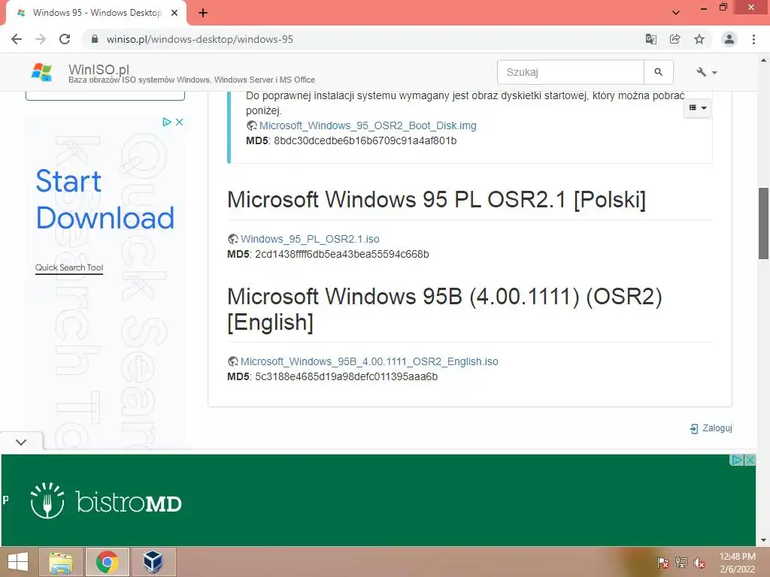Viewport: 770px width, 577px height.
Task: Click the WinISO.pl site title
Action: [99, 69]
